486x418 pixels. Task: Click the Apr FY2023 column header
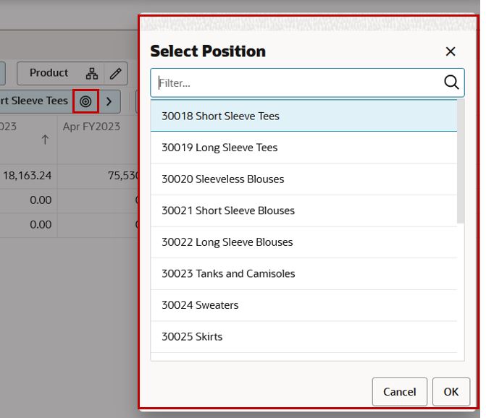tap(91, 127)
